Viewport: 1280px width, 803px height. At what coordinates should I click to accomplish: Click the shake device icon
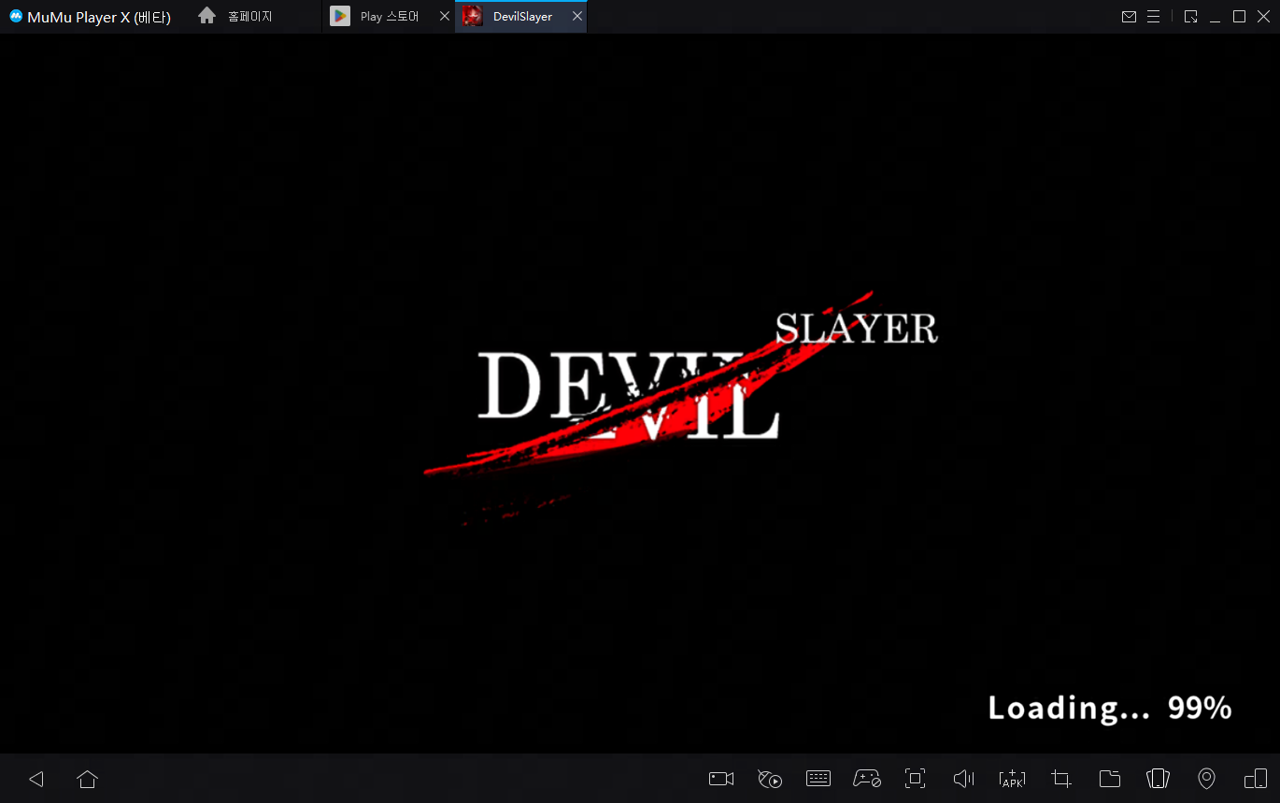1159,779
